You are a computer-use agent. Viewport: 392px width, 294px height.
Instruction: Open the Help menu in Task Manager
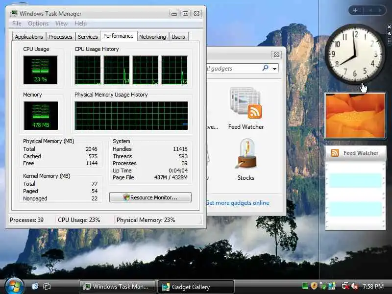(x=80, y=24)
